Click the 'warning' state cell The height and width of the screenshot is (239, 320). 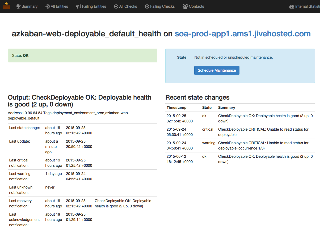pyautogui.click(x=209, y=143)
